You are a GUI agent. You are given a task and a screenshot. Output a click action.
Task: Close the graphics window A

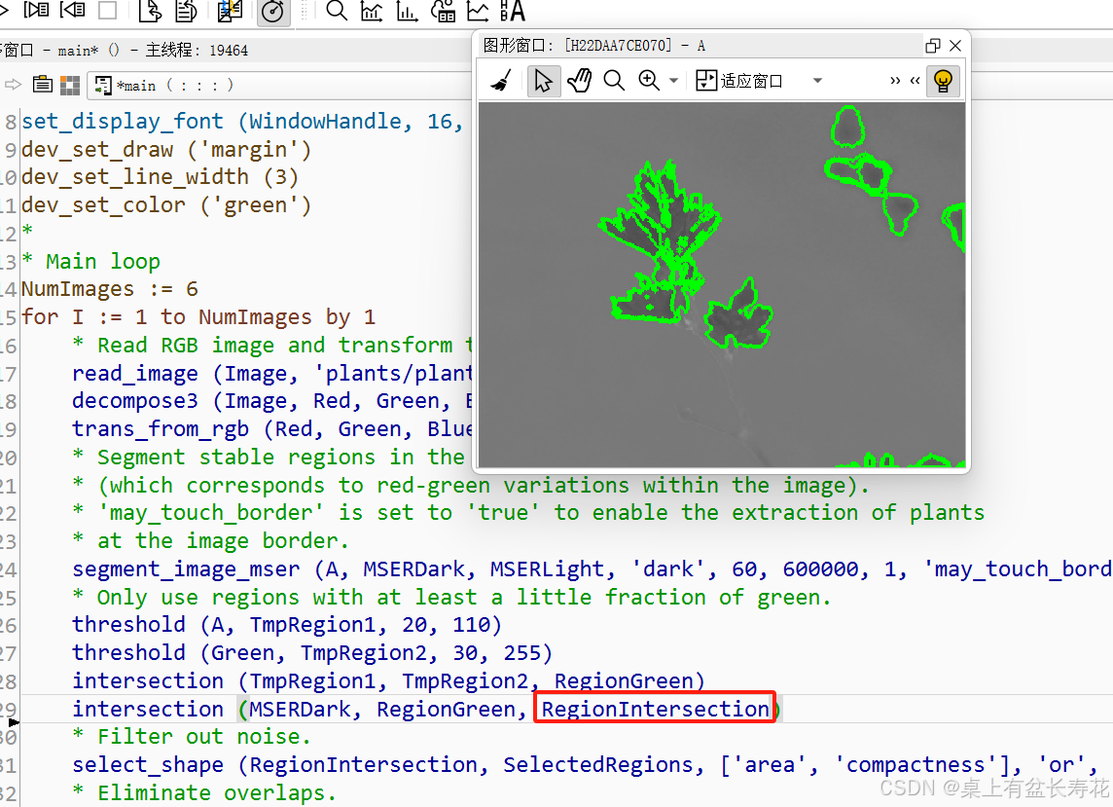click(x=955, y=46)
